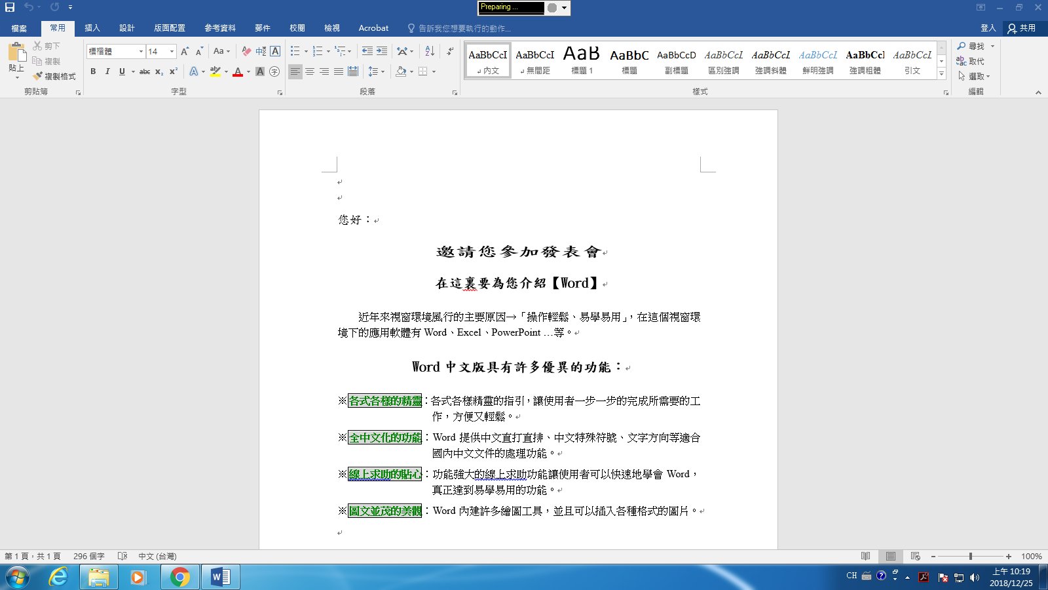Clear all formatting with the eraser icon
The height and width of the screenshot is (590, 1048).
point(246,51)
